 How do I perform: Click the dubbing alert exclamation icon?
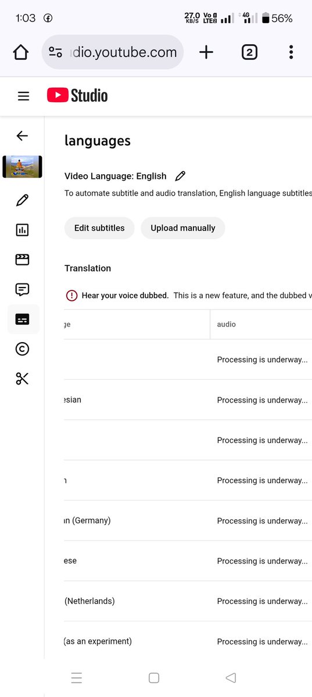pos(71,296)
